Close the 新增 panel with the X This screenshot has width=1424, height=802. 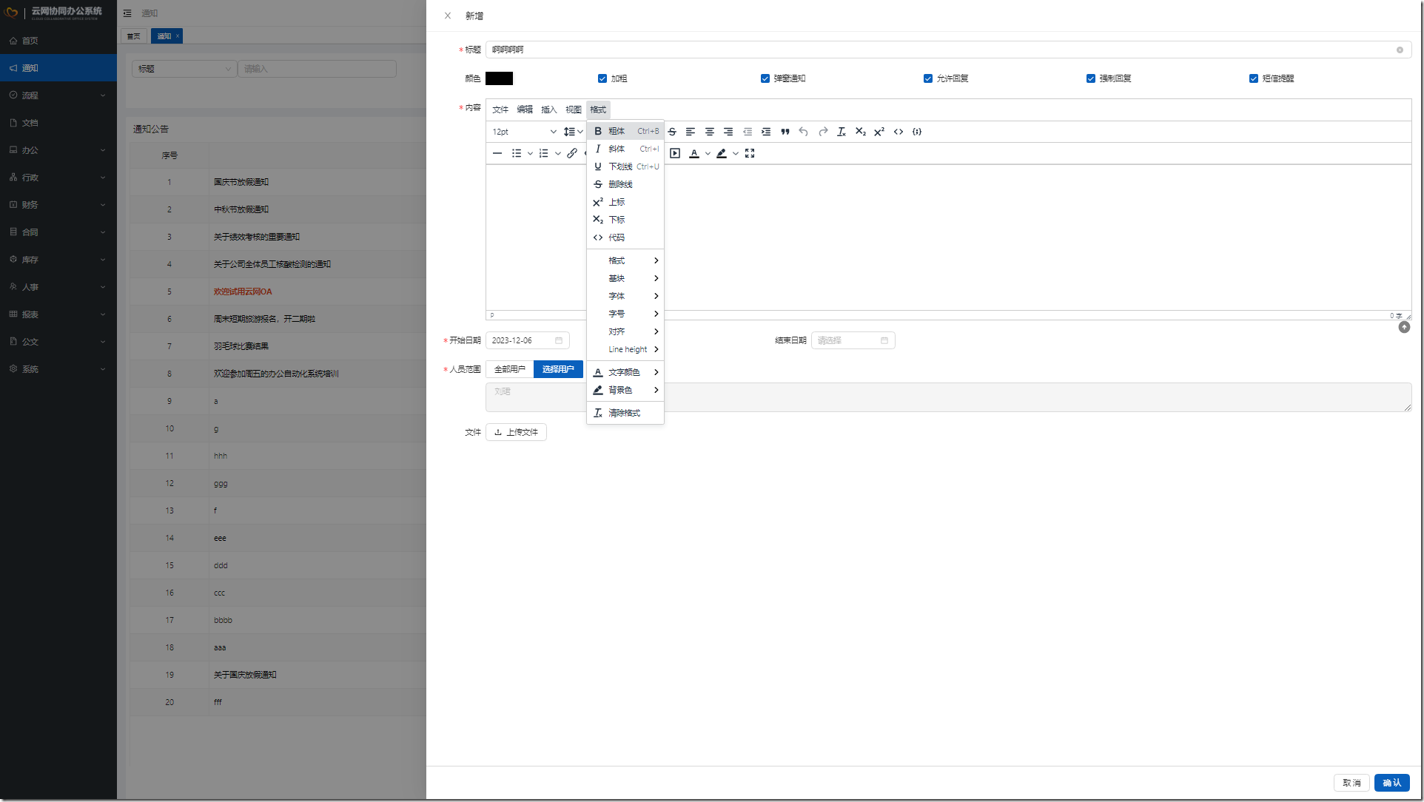pos(448,16)
